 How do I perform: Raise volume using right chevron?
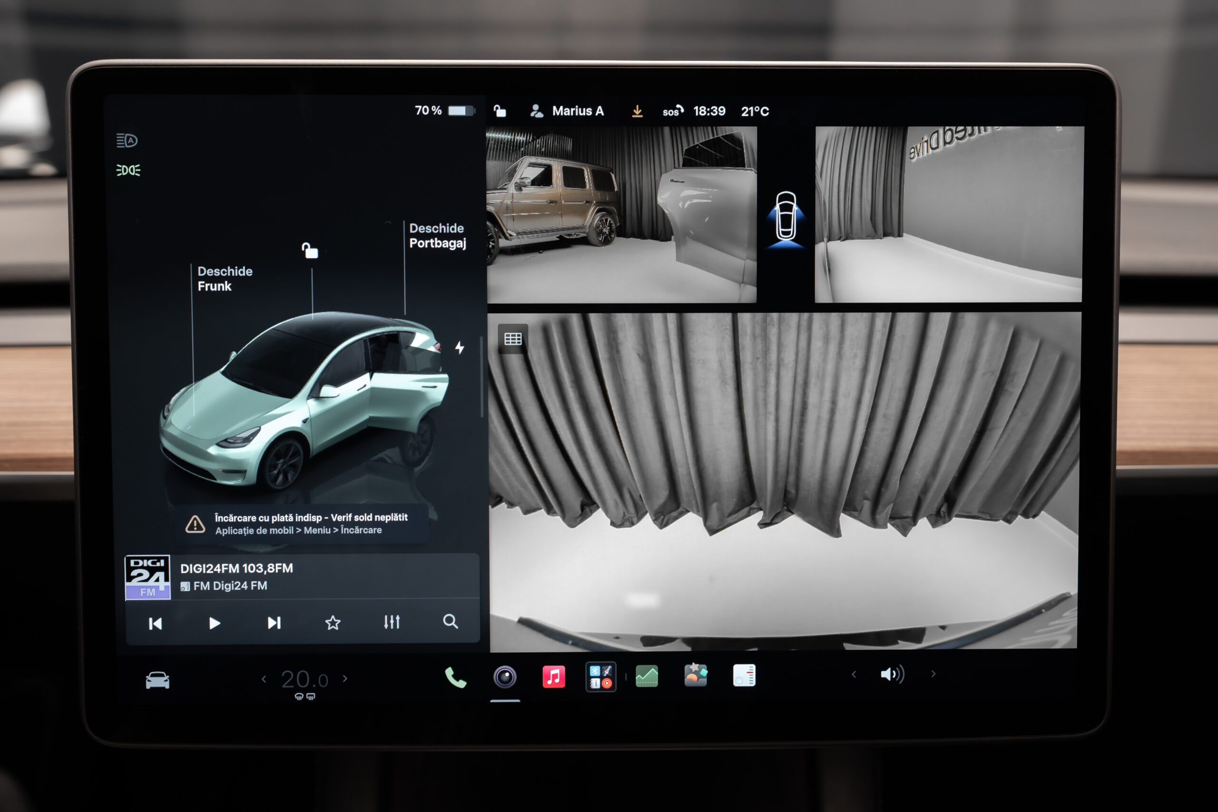[933, 674]
